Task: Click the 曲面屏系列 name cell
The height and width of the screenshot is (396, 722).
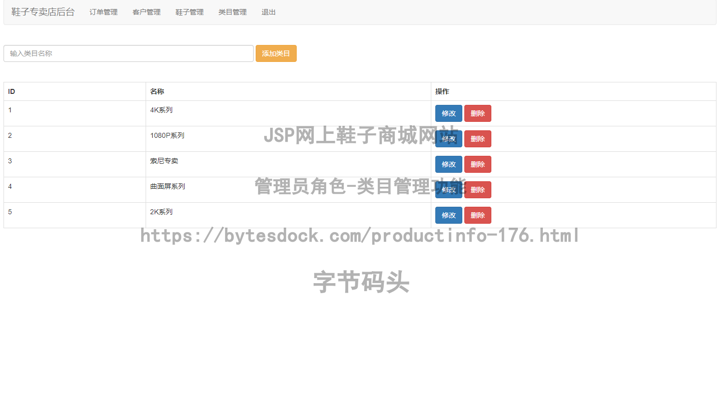Action: coord(288,190)
